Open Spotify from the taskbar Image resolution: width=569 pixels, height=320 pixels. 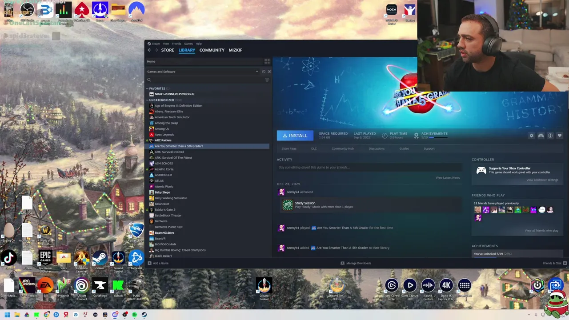(x=134, y=315)
